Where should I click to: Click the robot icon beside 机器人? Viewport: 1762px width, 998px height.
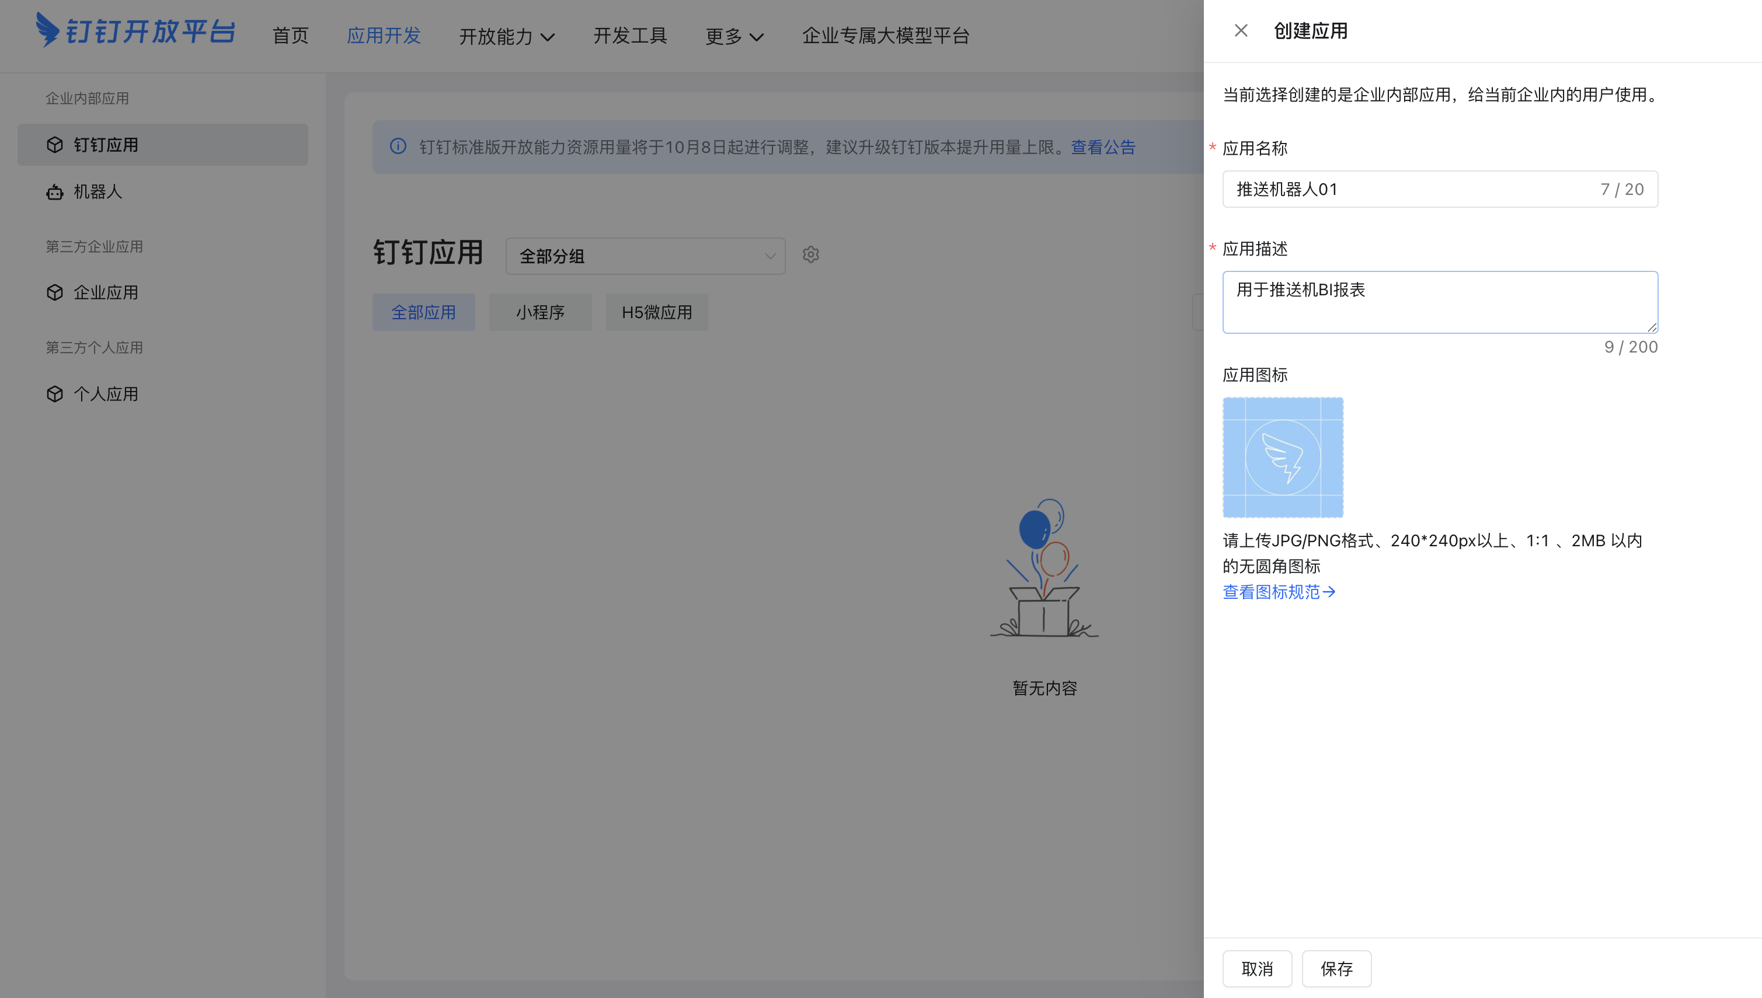coord(55,192)
